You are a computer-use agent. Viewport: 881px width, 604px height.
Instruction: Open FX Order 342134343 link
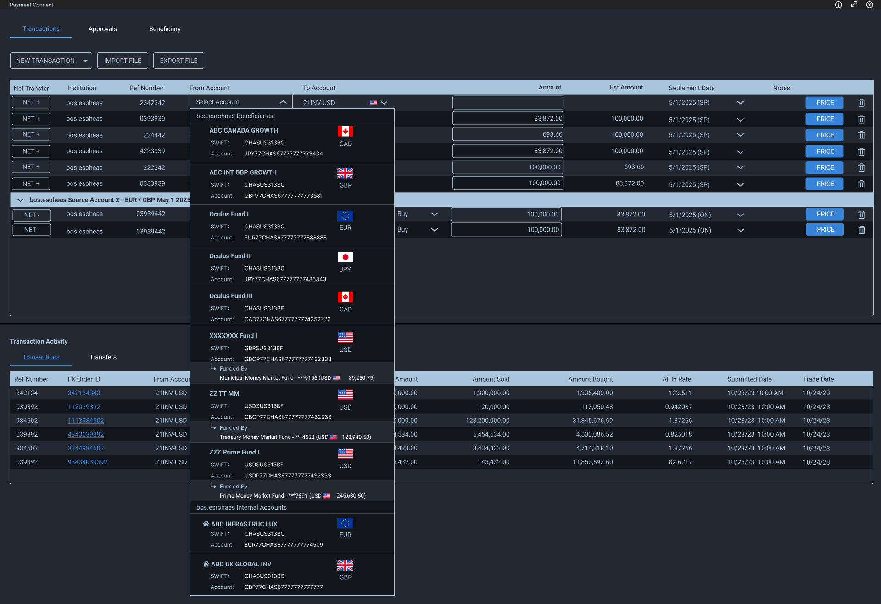tap(84, 393)
